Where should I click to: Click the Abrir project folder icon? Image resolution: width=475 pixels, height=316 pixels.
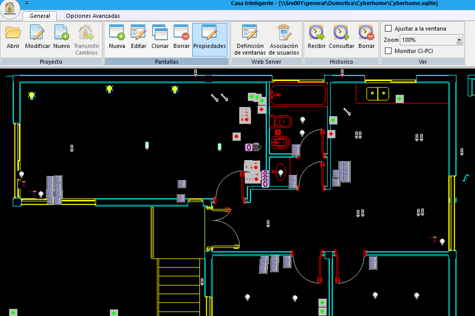13,33
